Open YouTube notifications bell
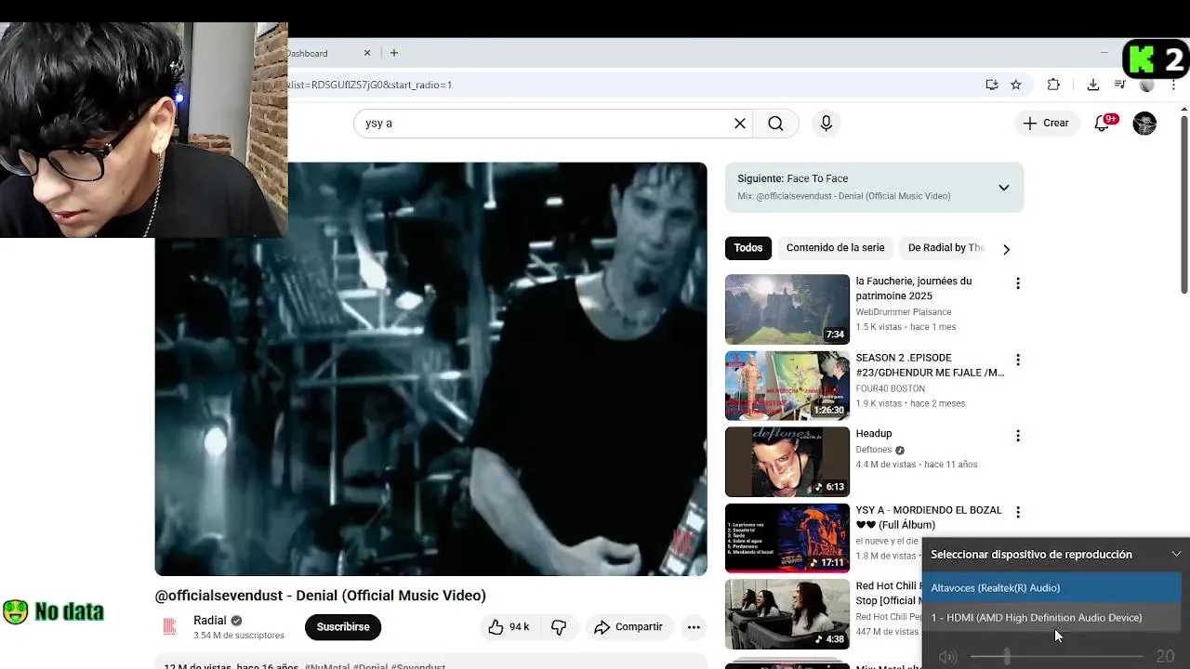Screen dimensions: 1190x669 (x=1102, y=123)
